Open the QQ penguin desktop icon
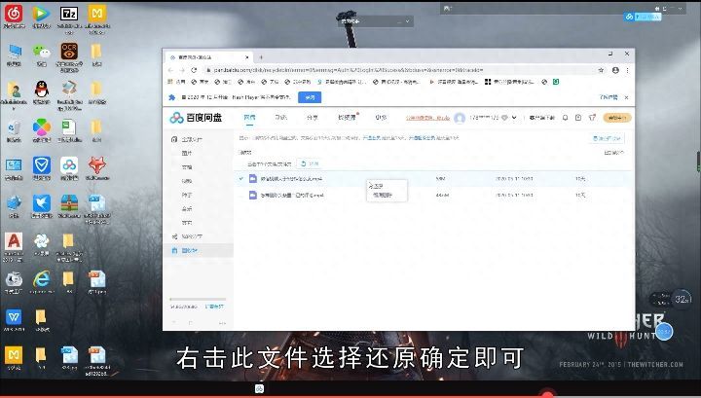The image size is (701, 398). coord(42,90)
